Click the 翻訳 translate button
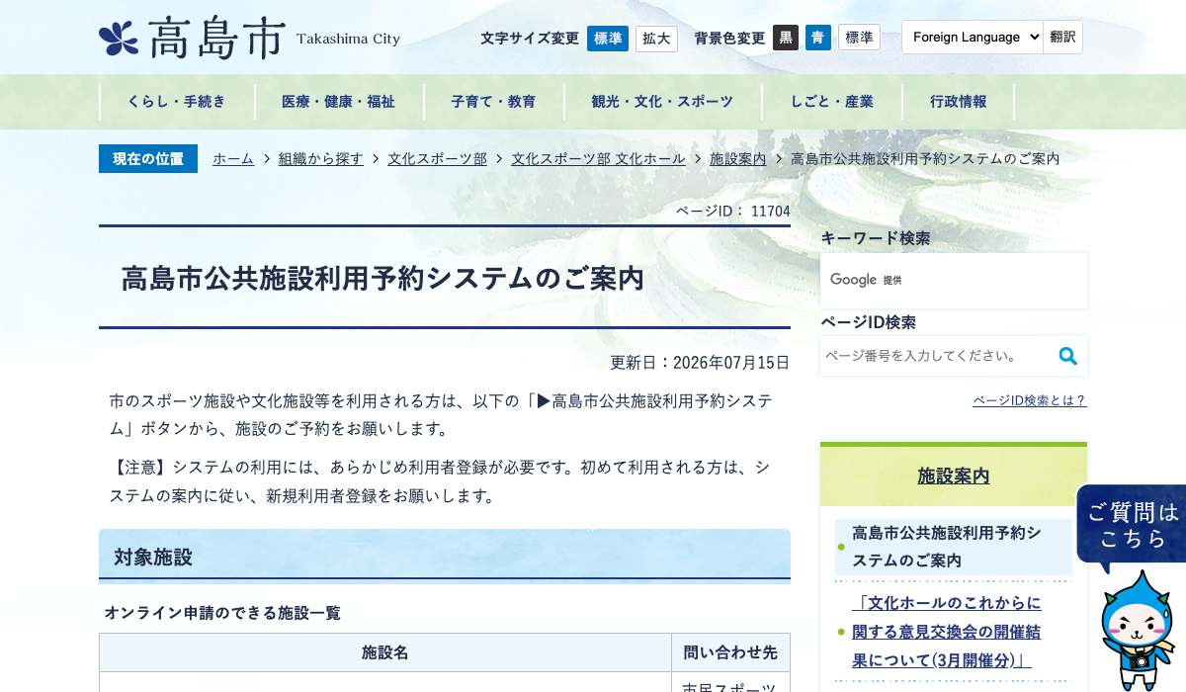This screenshot has width=1186, height=692. pos(1063,38)
